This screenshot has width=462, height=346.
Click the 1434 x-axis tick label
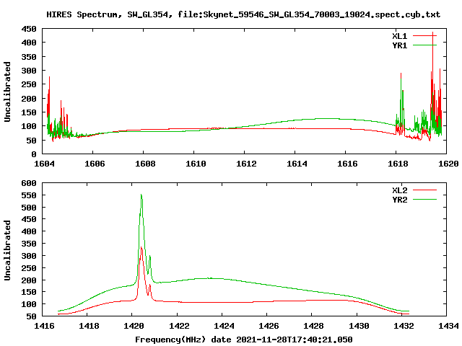pos(448,326)
